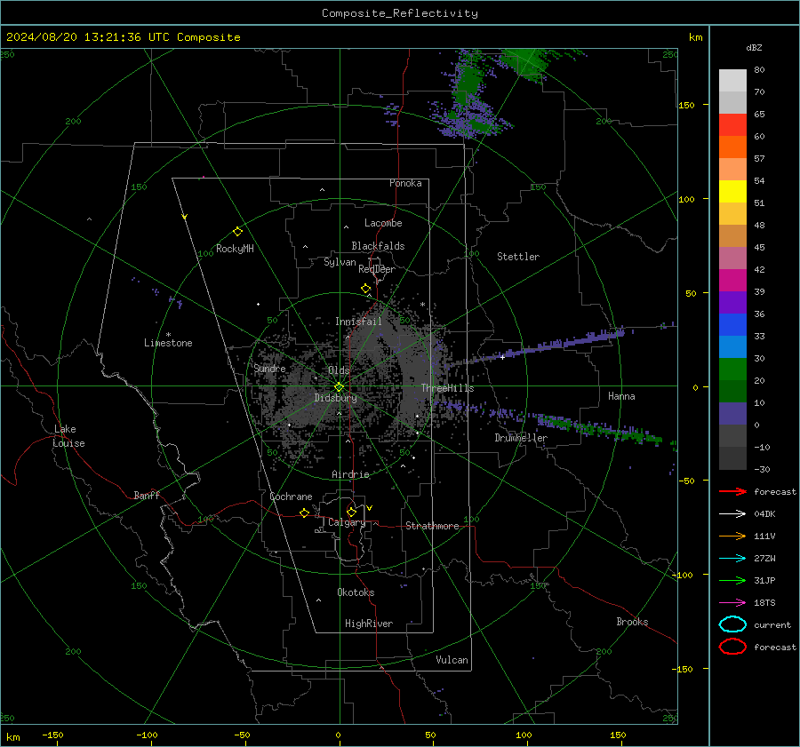Viewport: 800px width, 747px height.
Task: Click the HighRiver town label
Action: (x=369, y=624)
